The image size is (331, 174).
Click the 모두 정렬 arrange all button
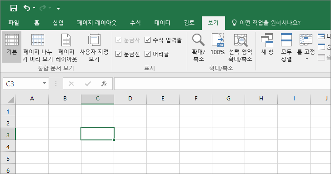pyautogui.click(x=286, y=47)
